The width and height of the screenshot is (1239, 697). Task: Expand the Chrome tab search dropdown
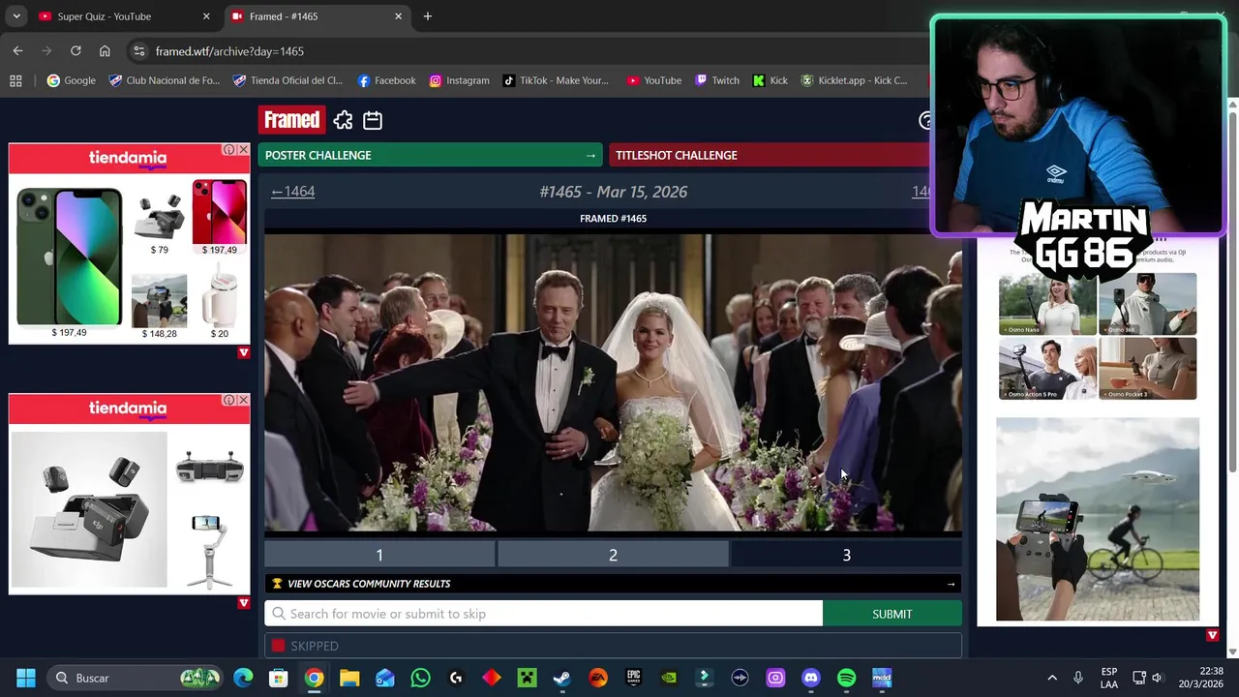tap(15, 16)
